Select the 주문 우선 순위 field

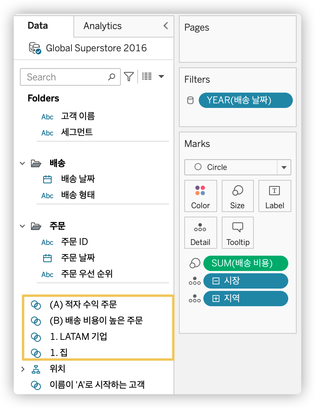tap(87, 274)
